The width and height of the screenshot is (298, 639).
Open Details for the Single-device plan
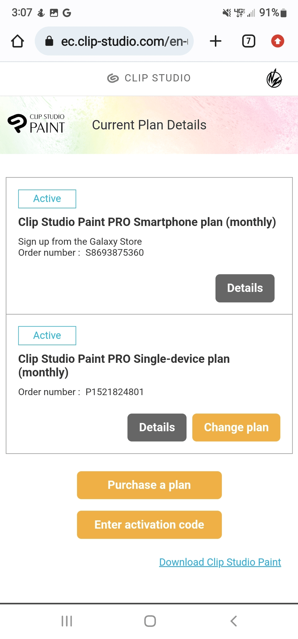tap(156, 427)
